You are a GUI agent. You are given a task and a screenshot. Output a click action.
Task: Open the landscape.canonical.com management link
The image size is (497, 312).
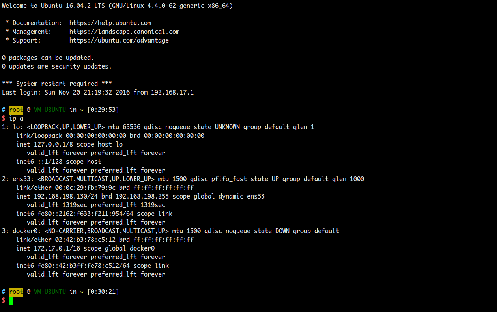124,32
